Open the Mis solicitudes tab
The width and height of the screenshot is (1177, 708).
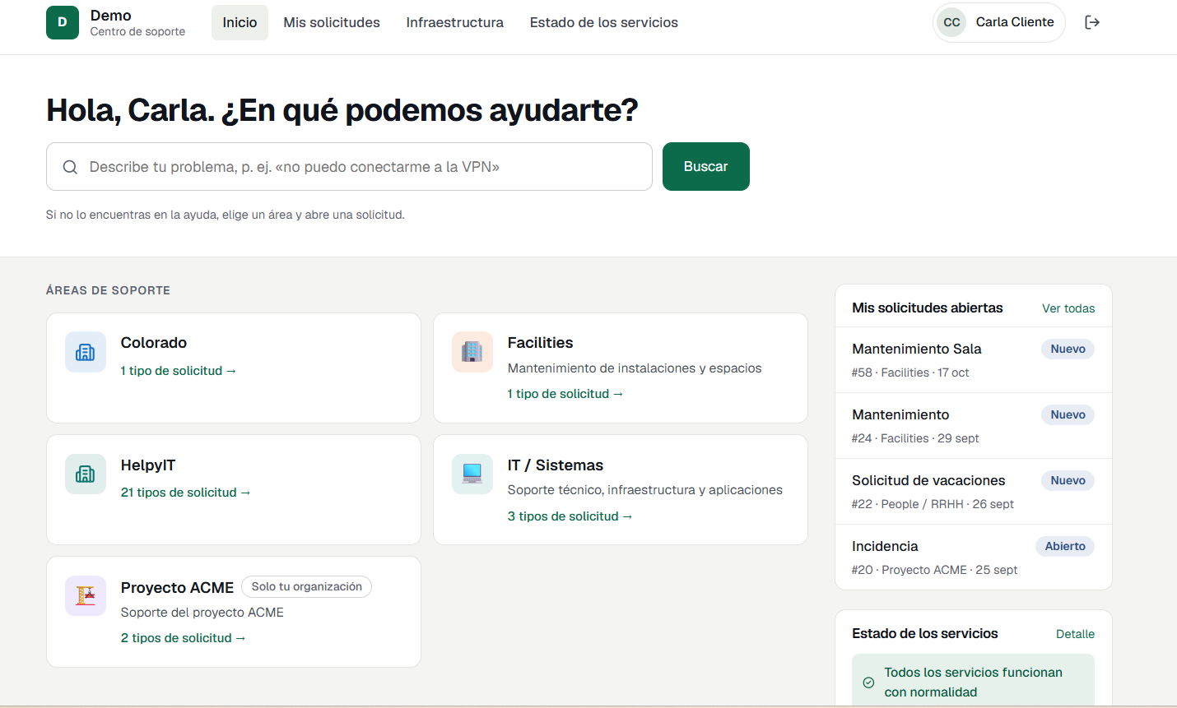[x=332, y=22]
